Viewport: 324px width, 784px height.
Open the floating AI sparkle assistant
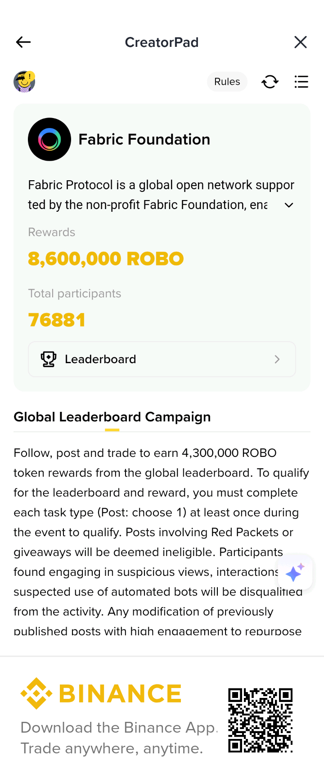pos(295,572)
